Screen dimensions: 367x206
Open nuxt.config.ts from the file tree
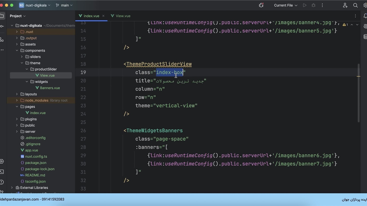(x=36, y=157)
